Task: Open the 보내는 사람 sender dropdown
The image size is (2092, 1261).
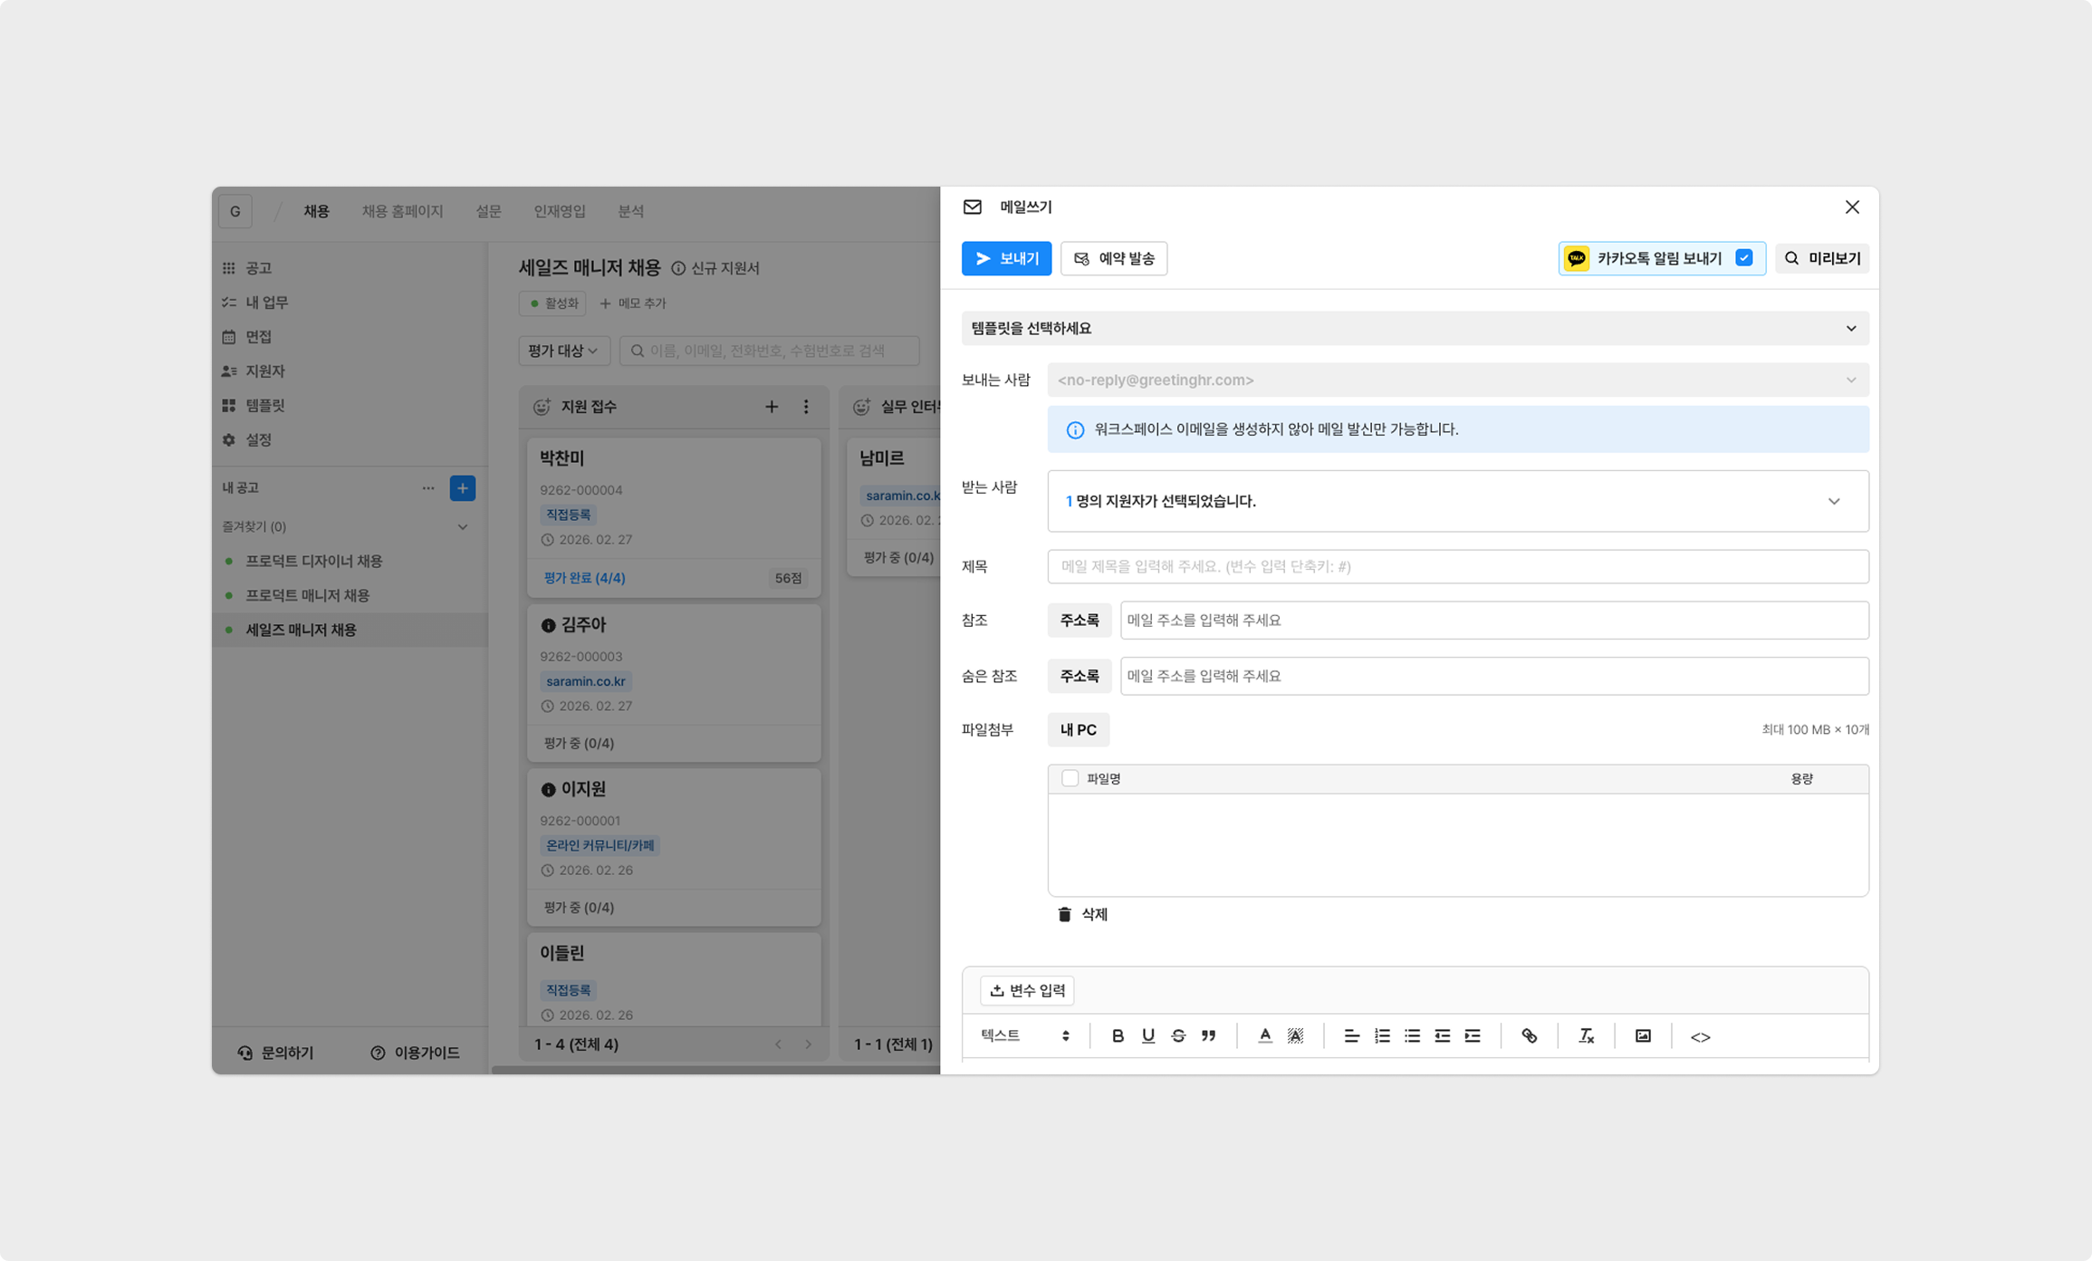Action: tap(1458, 380)
